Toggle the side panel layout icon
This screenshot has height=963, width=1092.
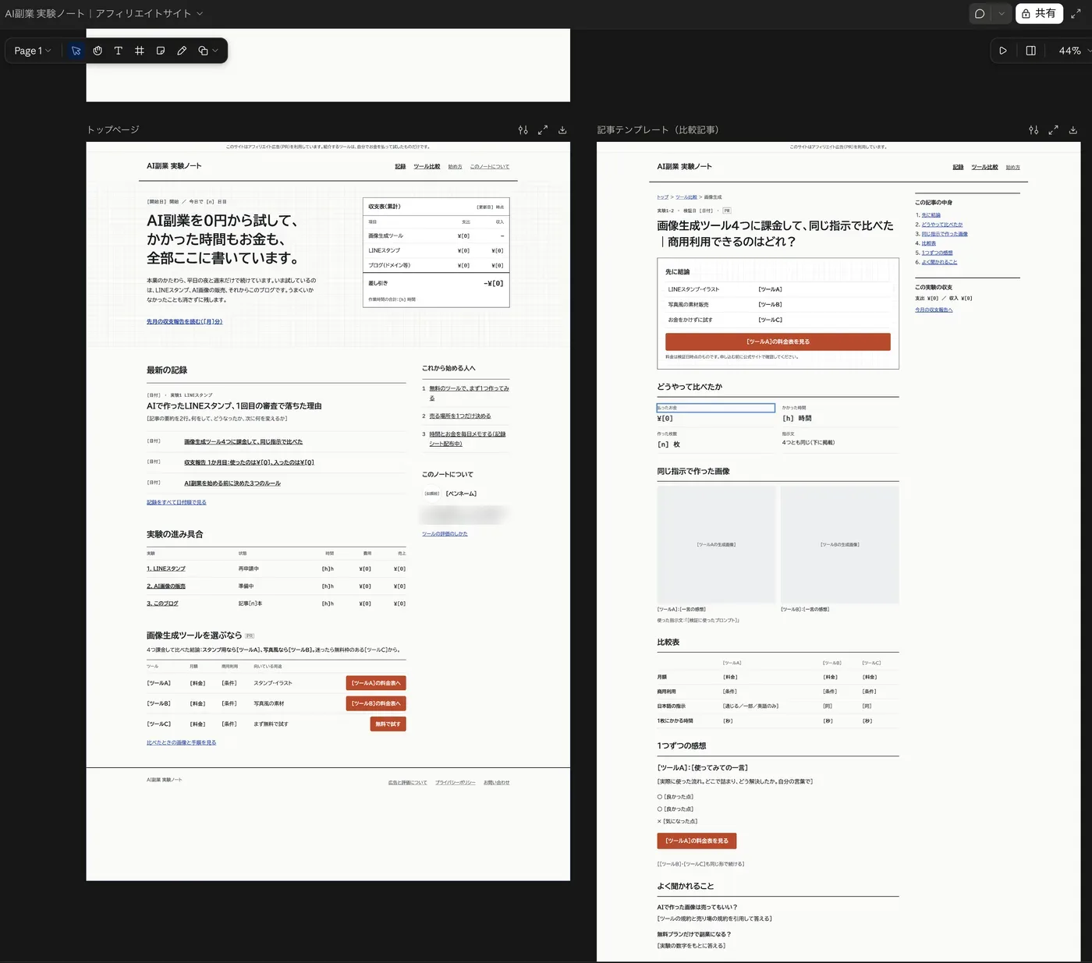click(x=1030, y=51)
